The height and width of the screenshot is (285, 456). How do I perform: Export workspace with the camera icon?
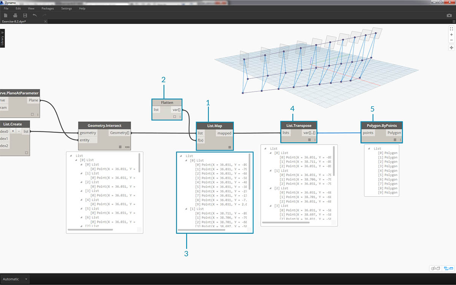point(449,16)
